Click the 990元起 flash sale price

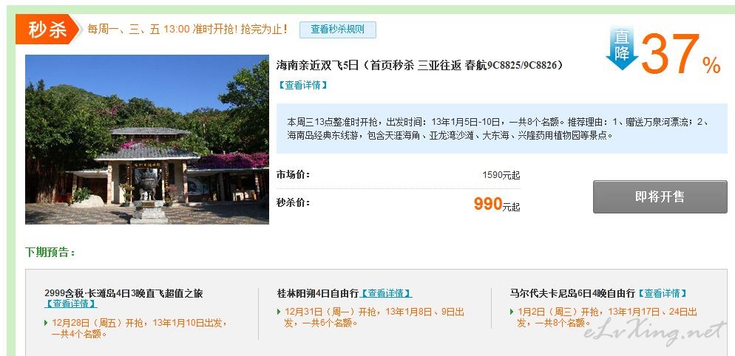(496, 205)
